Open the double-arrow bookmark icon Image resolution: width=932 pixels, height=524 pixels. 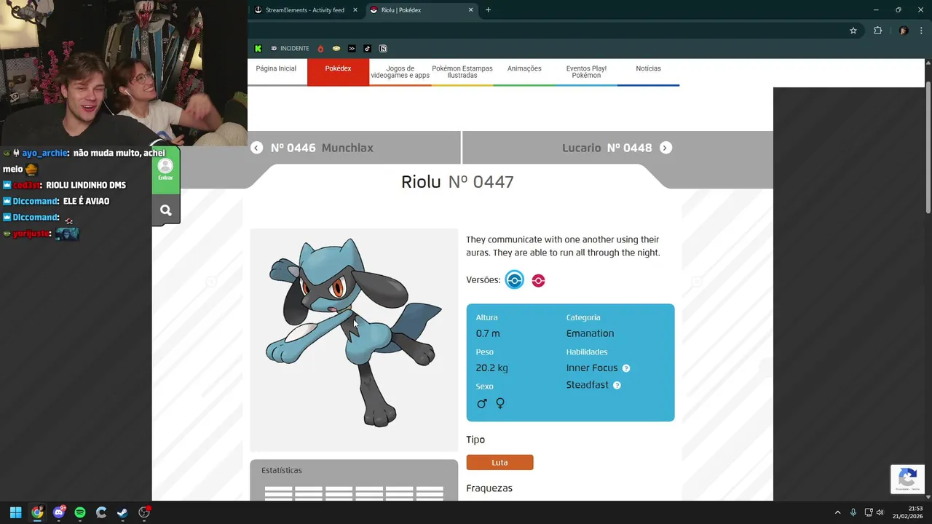coord(352,49)
